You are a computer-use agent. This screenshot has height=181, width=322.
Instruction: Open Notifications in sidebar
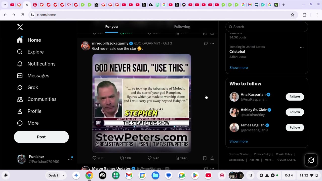pos(36,64)
